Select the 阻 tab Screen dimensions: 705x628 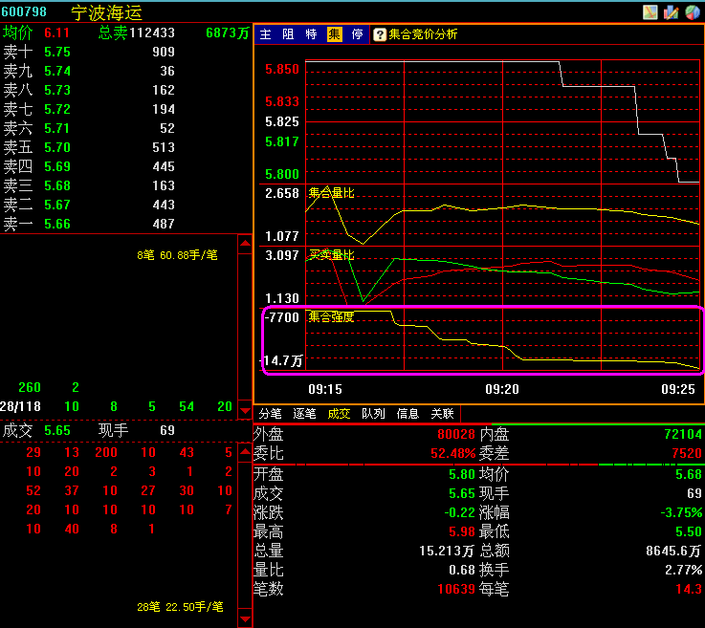(288, 34)
